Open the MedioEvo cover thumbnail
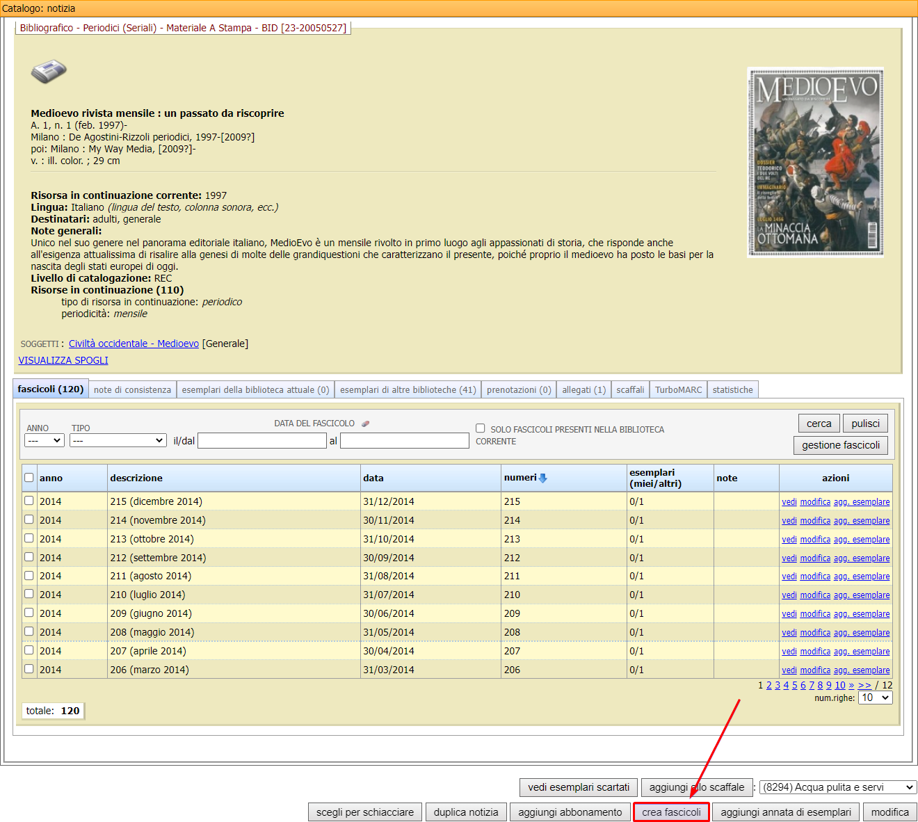The image size is (918, 822). [814, 162]
